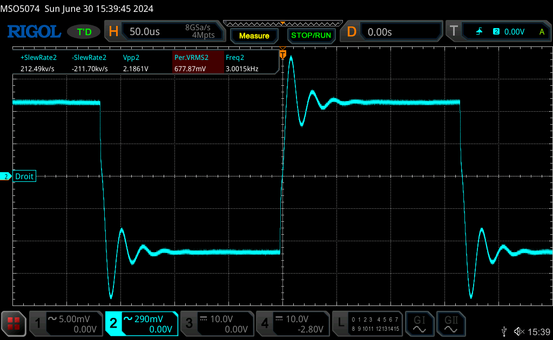This screenshot has width=553, height=340.
Task: Click the waveform memory position bar
Action: point(283,24)
